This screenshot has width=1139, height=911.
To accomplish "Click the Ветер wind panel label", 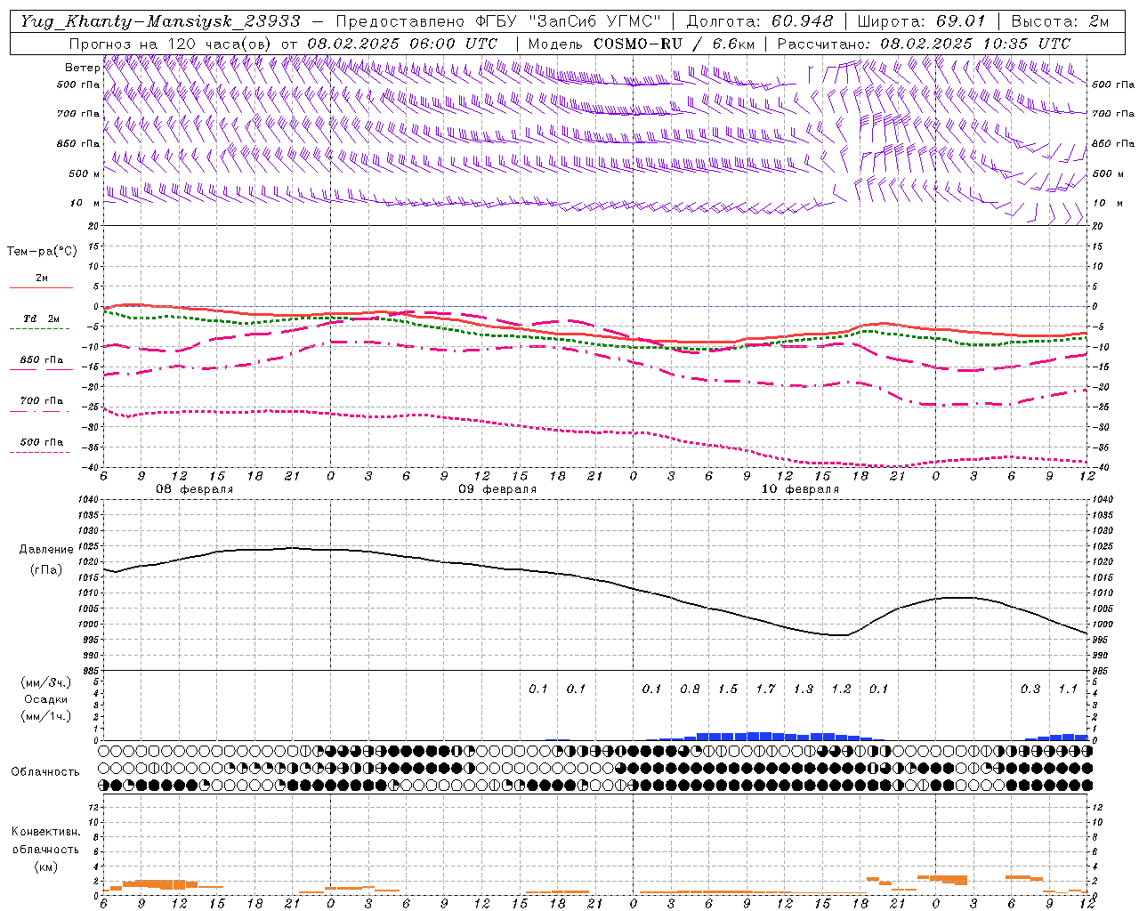I will coord(82,68).
